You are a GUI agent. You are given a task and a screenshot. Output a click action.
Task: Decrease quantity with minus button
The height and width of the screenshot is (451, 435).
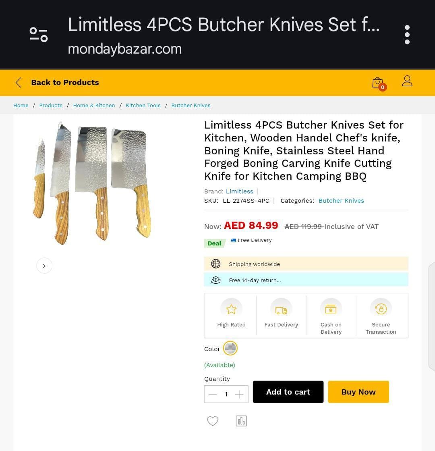point(213,394)
